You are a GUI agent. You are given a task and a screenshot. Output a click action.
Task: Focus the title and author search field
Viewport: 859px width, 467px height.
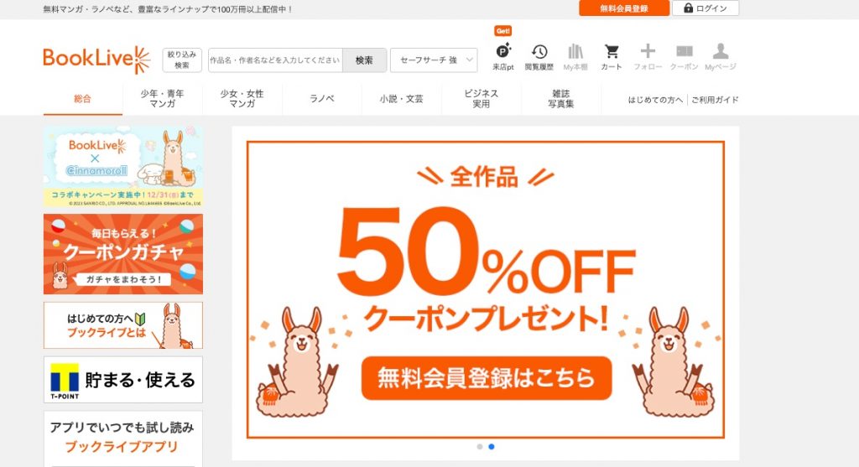[x=275, y=60]
